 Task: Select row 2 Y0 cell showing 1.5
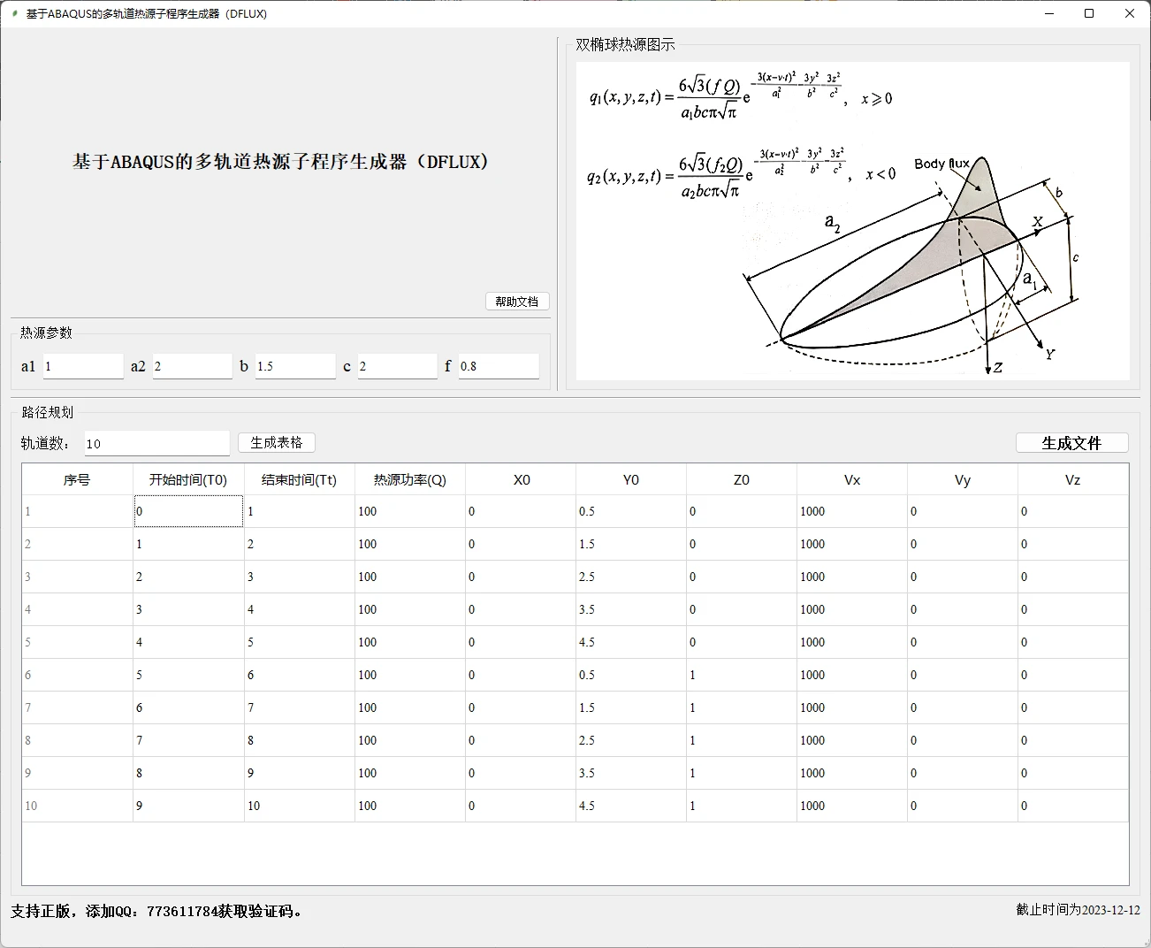[631, 544]
